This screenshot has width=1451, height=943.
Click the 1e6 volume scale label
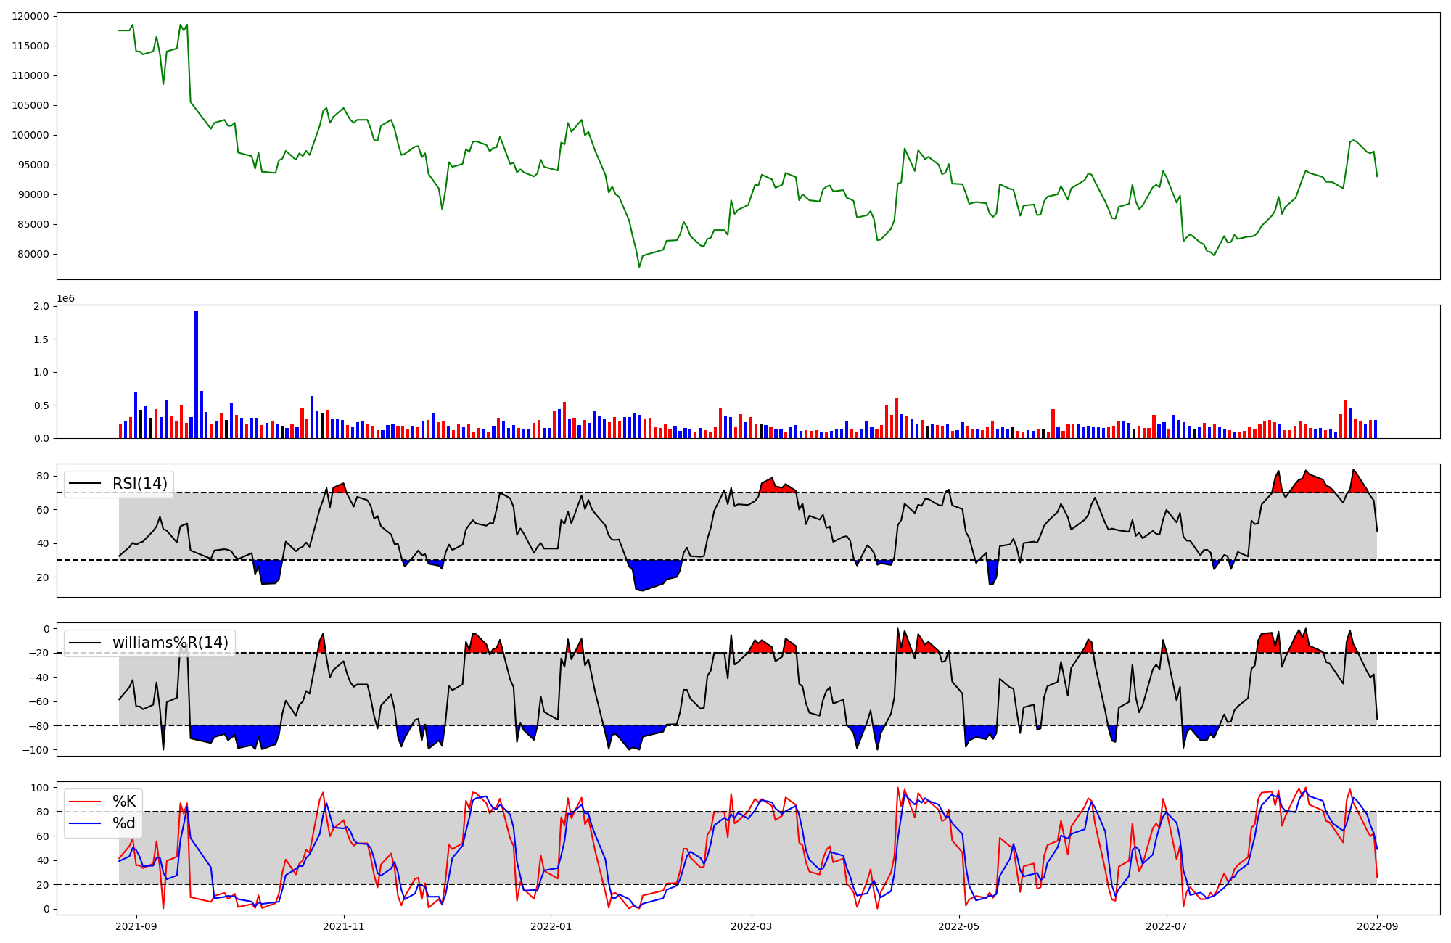pos(65,299)
